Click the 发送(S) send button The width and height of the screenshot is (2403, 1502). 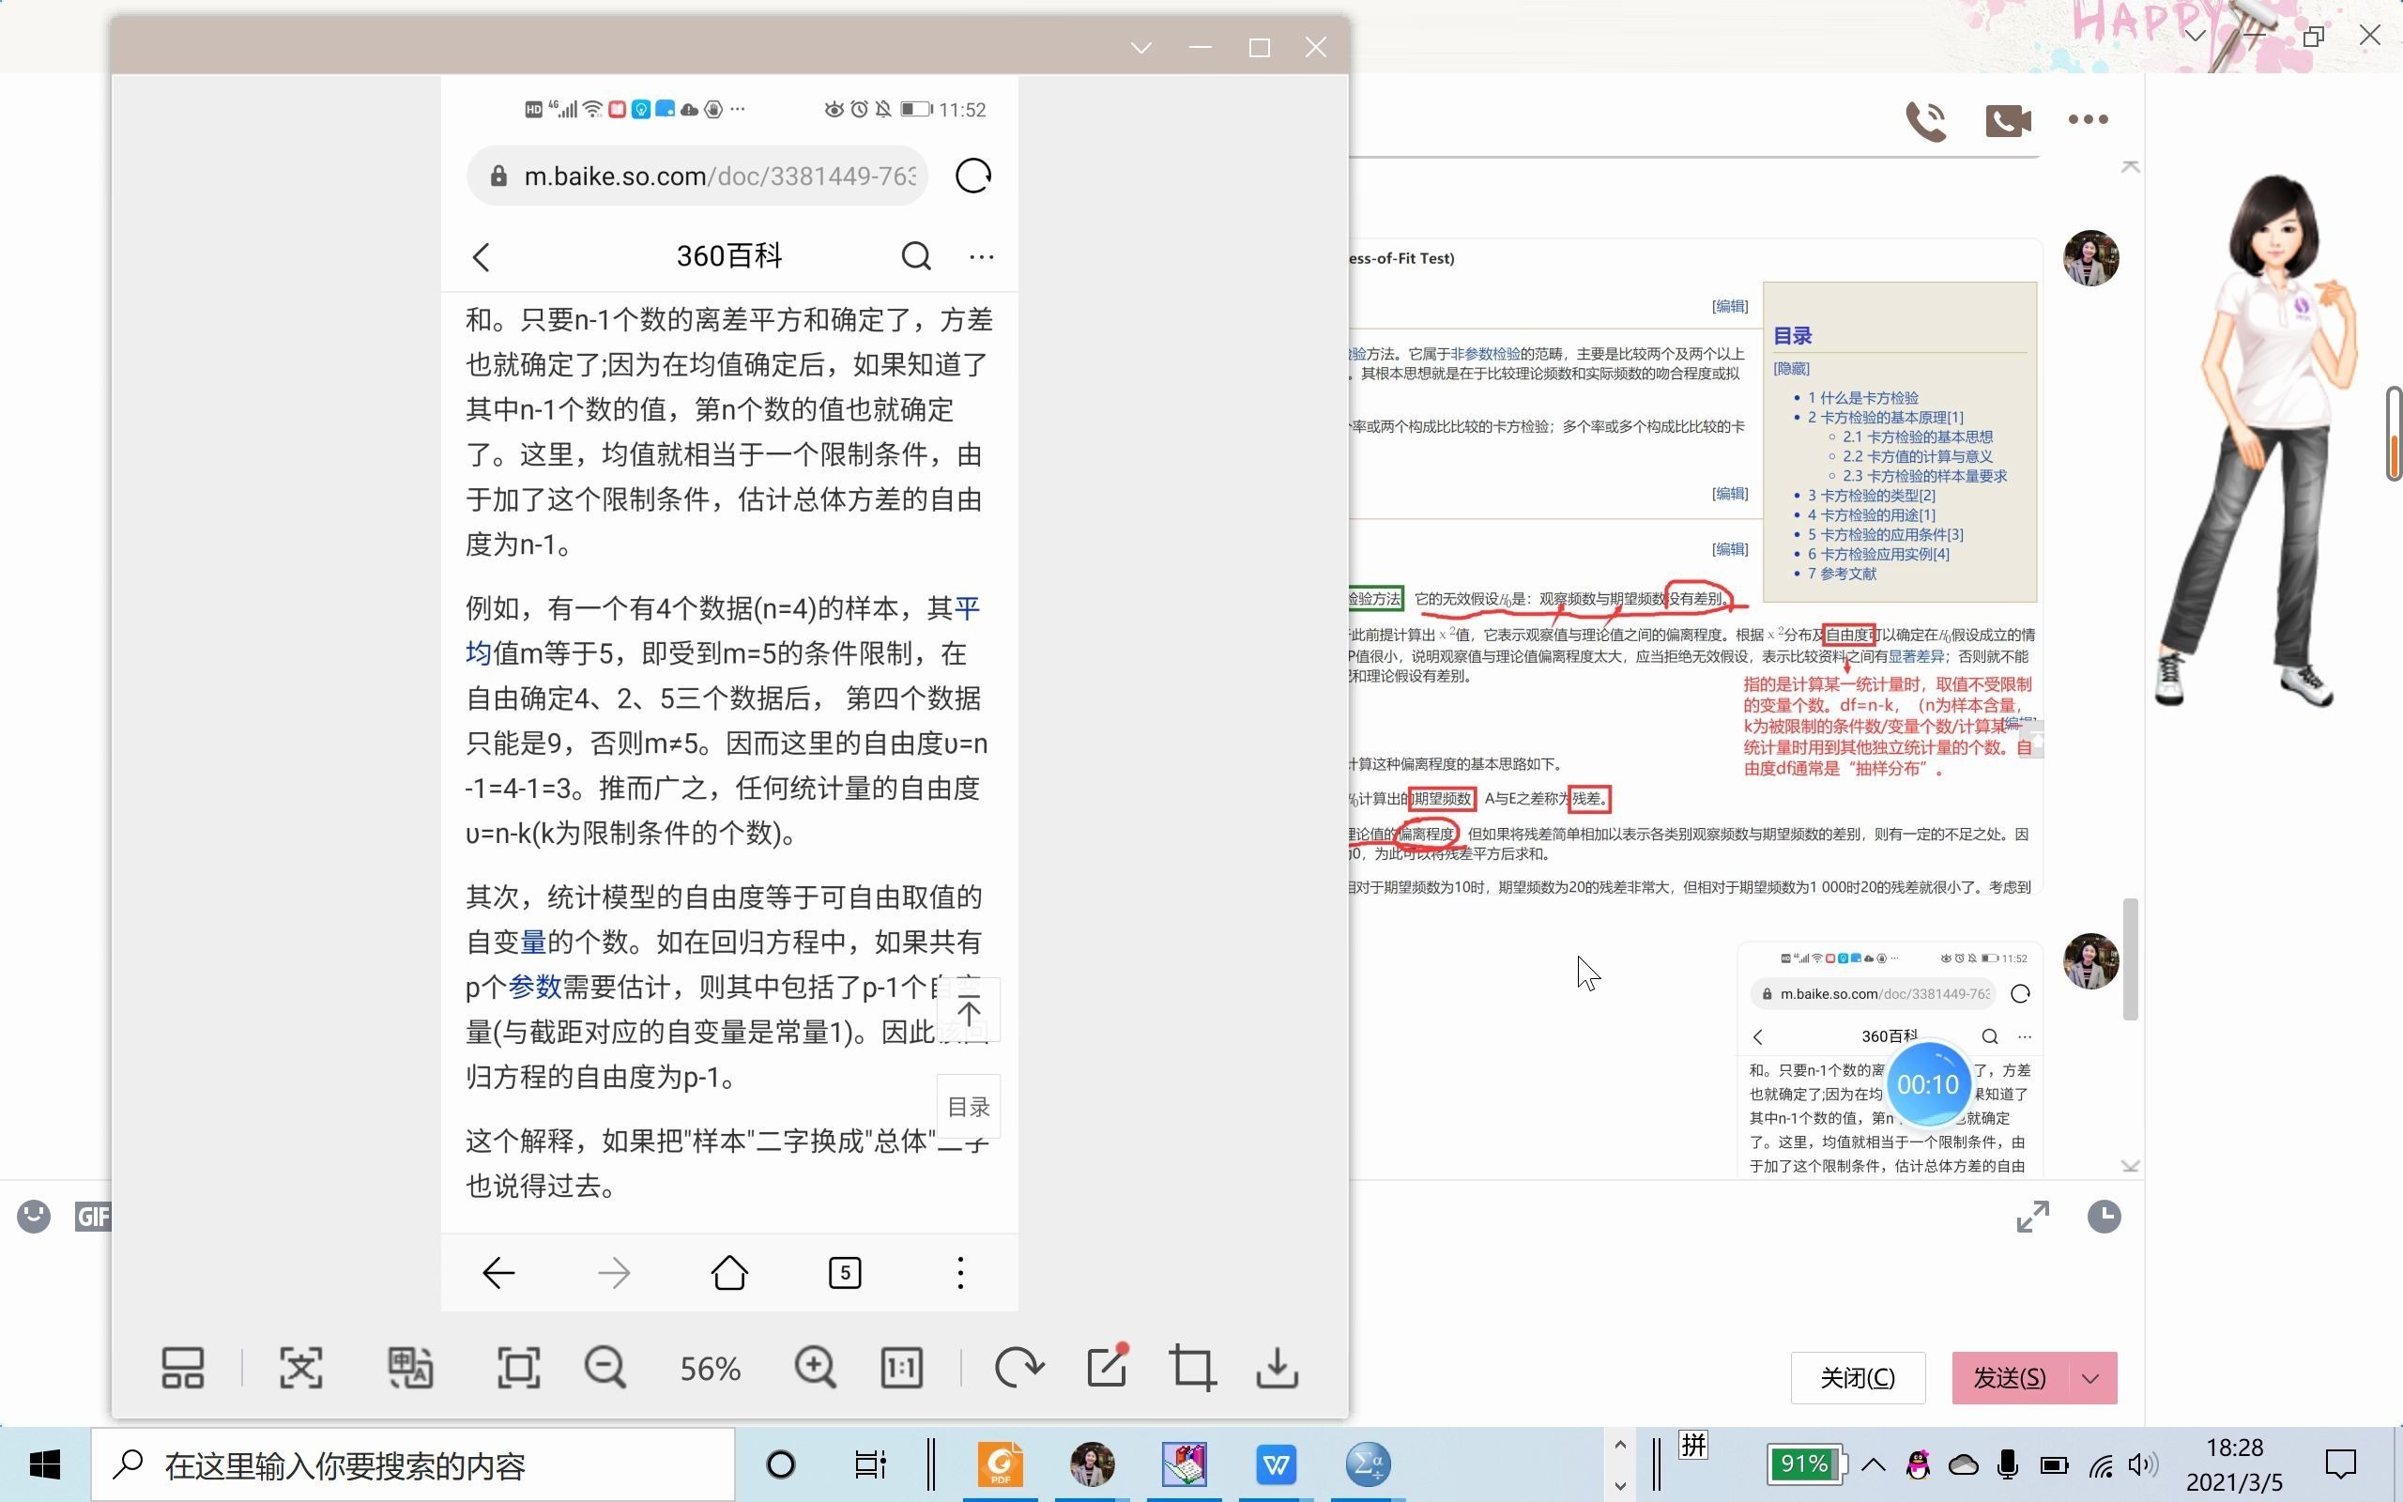click(2009, 1378)
